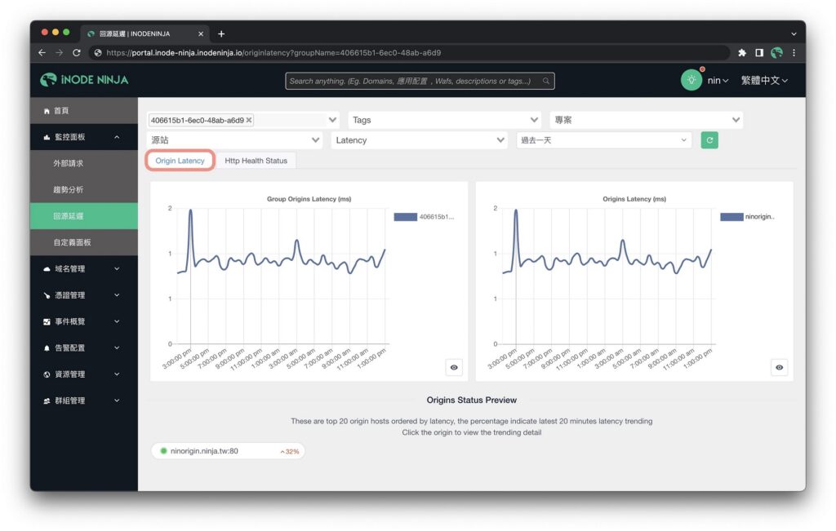Click the search magnifier icon
The height and width of the screenshot is (531, 836).
coord(546,81)
